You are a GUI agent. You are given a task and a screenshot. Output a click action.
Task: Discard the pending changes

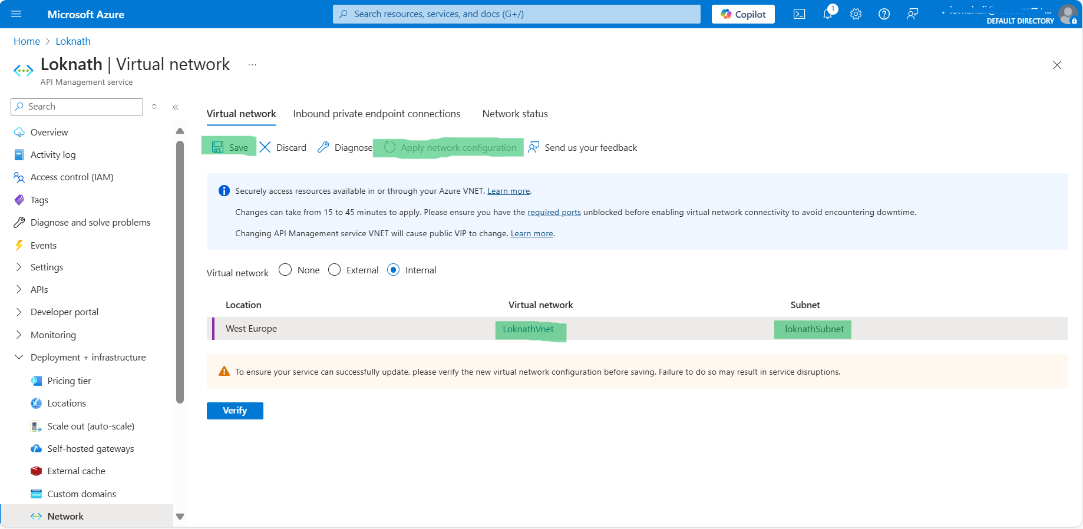(283, 147)
